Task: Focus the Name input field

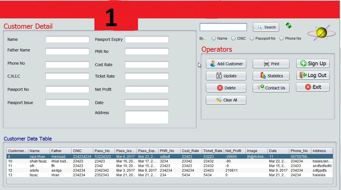Action: 67,39
